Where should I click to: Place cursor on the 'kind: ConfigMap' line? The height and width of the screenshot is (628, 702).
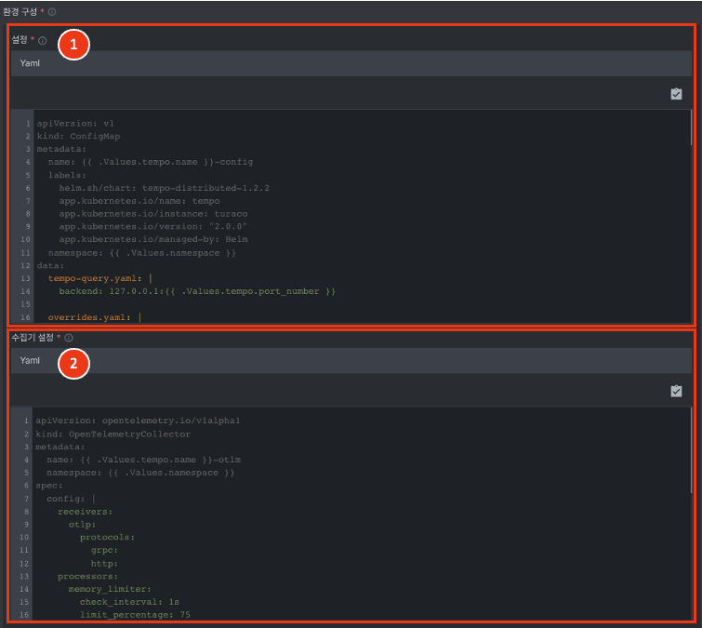click(x=78, y=136)
